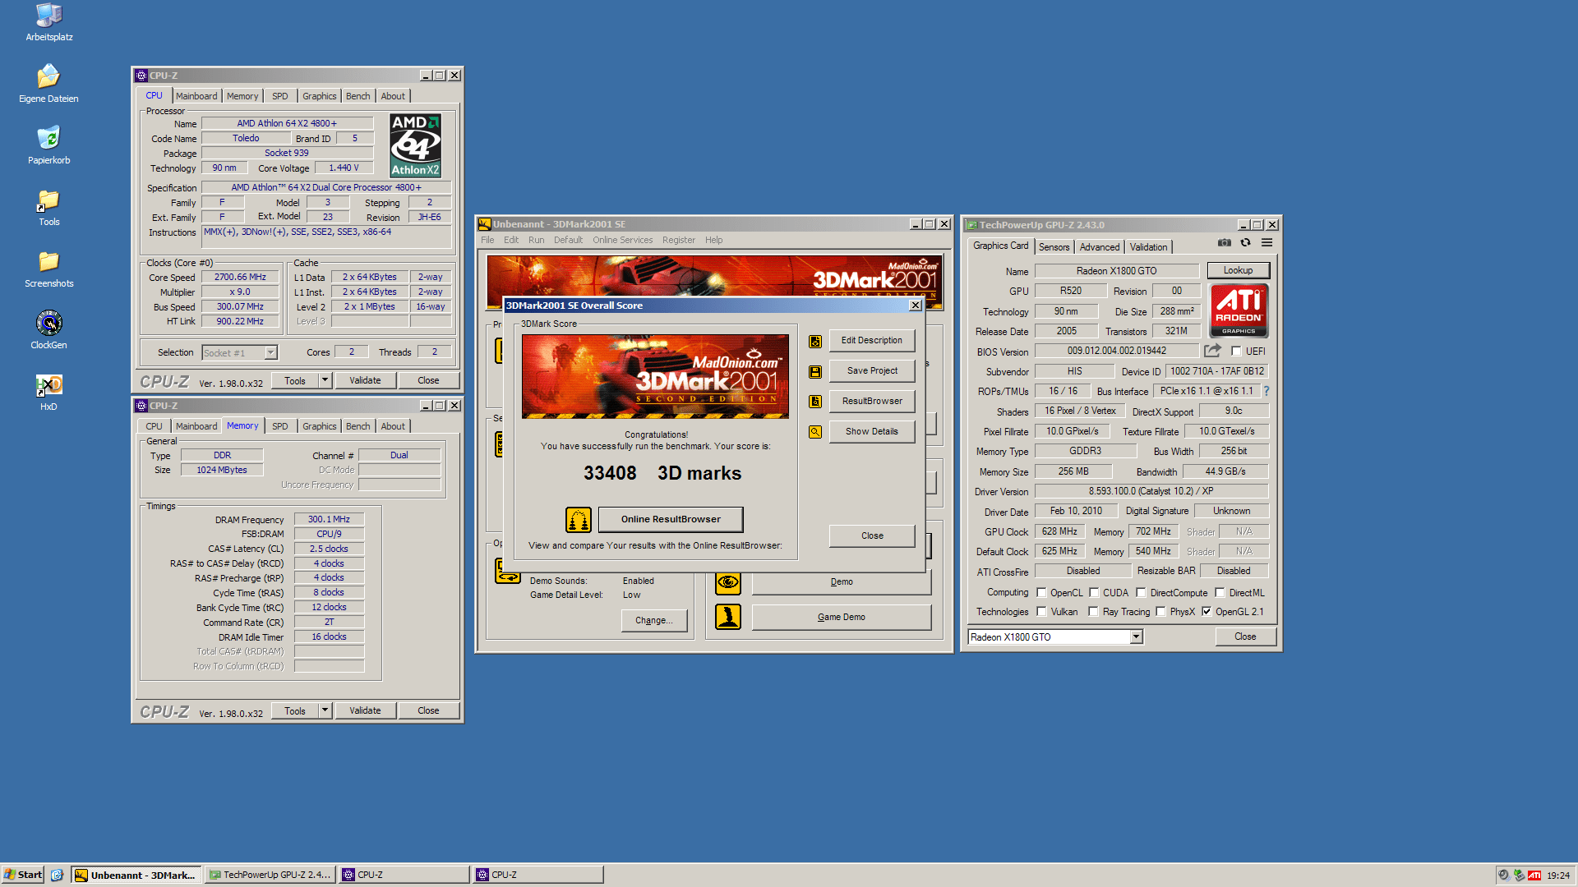Viewport: 1578px width, 887px height.
Task: Open the Radeon X1800 GTO device dropdown
Action: tap(1136, 637)
